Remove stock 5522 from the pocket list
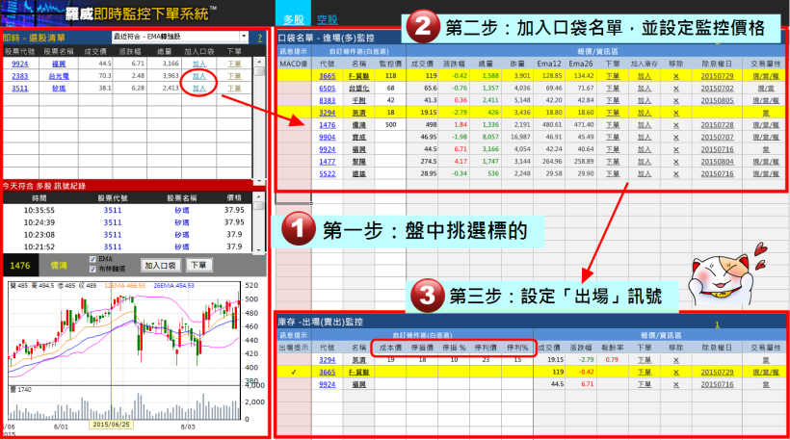The height and width of the screenshot is (440, 790). tap(675, 173)
